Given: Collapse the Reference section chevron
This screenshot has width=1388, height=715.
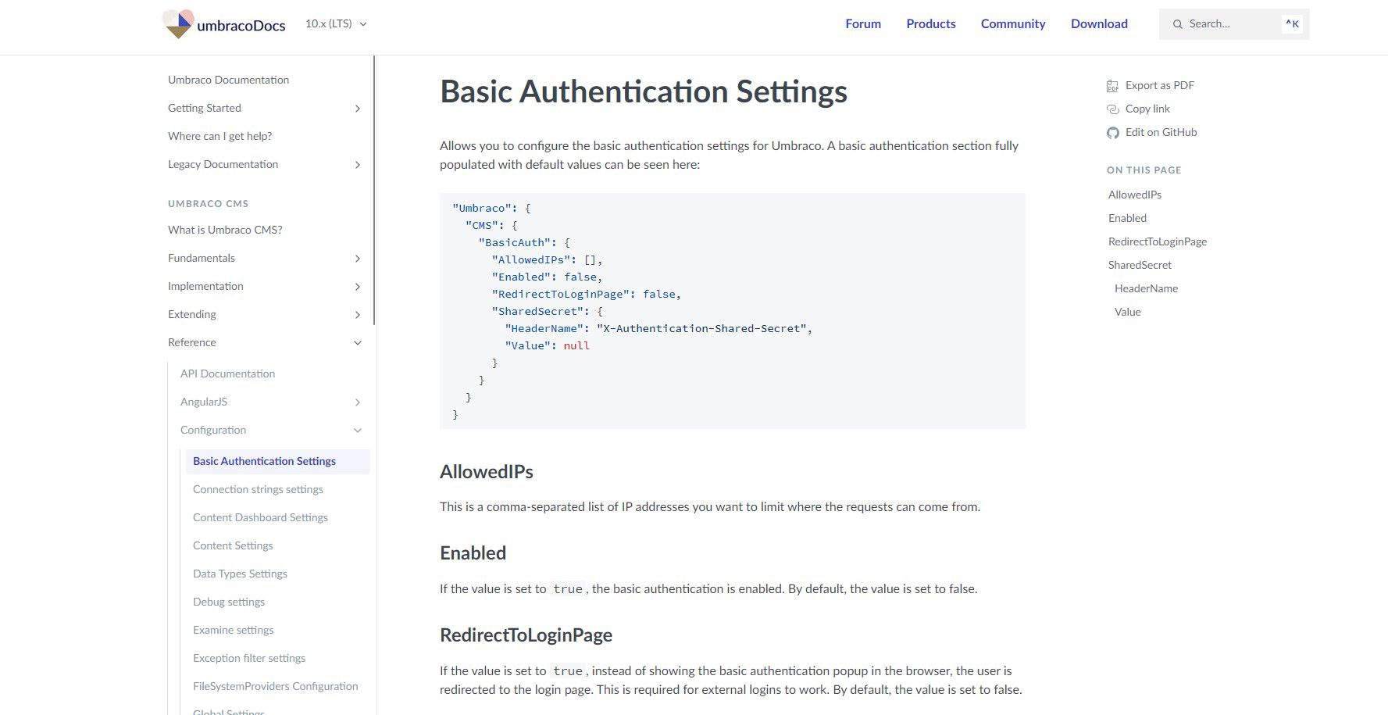Looking at the screenshot, I should click(x=358, y=343).
